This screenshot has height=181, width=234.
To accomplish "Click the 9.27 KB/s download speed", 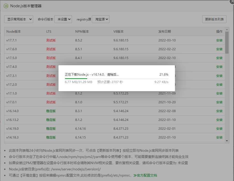I will pyautogui.click(x=162, y=82).
